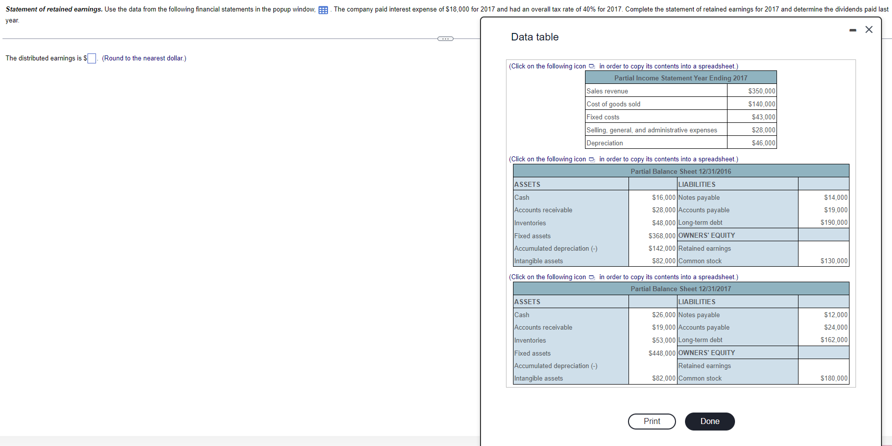Click the Print button
This screenshot has width=892, height=446.
point(651,421)
